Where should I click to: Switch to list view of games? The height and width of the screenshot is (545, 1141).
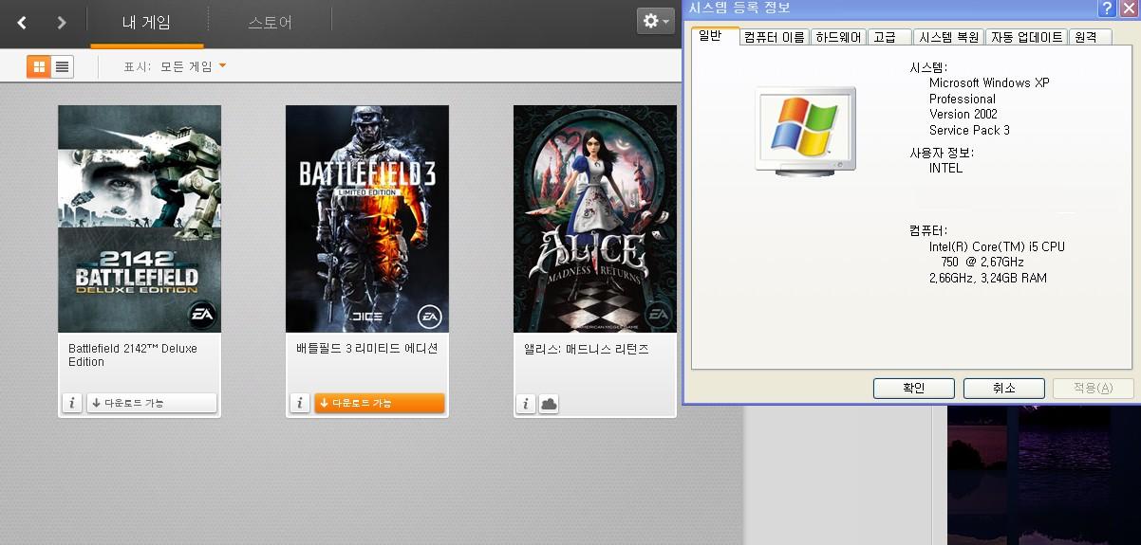pyautogui.click(x=63, y=66)
